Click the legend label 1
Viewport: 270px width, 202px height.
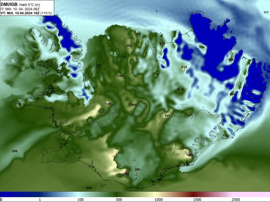40,200
